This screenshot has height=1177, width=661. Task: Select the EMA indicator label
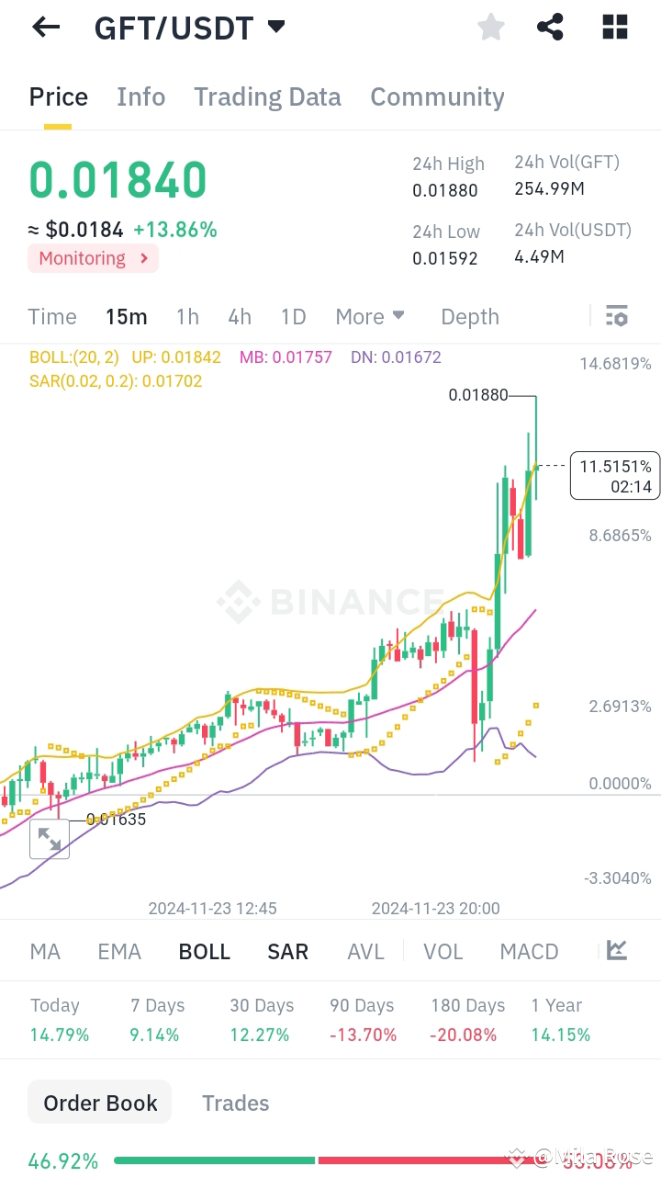click(119, 951)
